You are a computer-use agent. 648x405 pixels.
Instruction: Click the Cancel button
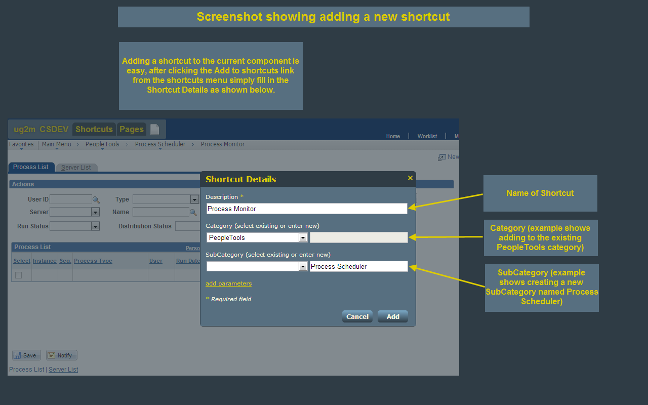pyautogui.click(x=357, y=316)
